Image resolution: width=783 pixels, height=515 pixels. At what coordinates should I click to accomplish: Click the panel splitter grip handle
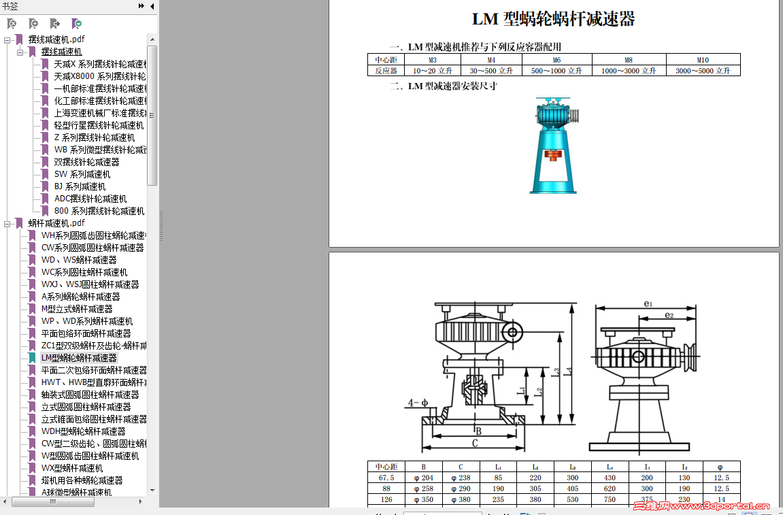click(161, 227)
